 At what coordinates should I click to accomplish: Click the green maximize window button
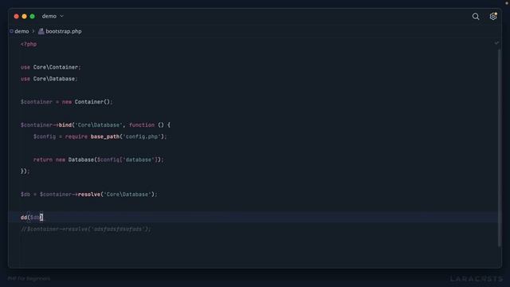(x=32, y=16)
